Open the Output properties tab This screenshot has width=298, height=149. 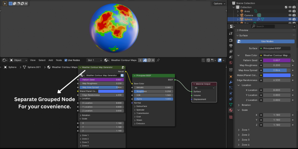tap(231, 46)
